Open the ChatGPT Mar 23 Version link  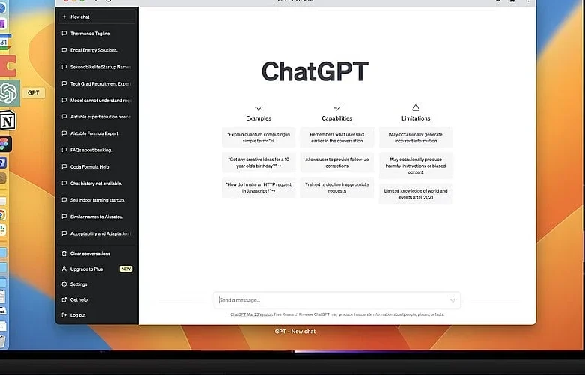pyautogui.click(x=251, y=314)
